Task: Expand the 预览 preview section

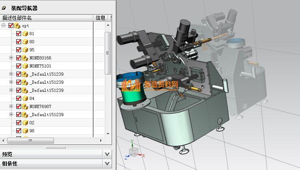Action: coord(107,154)
